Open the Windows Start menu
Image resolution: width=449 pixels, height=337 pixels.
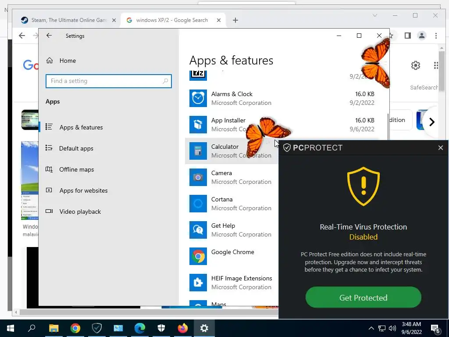coord(11,328)
